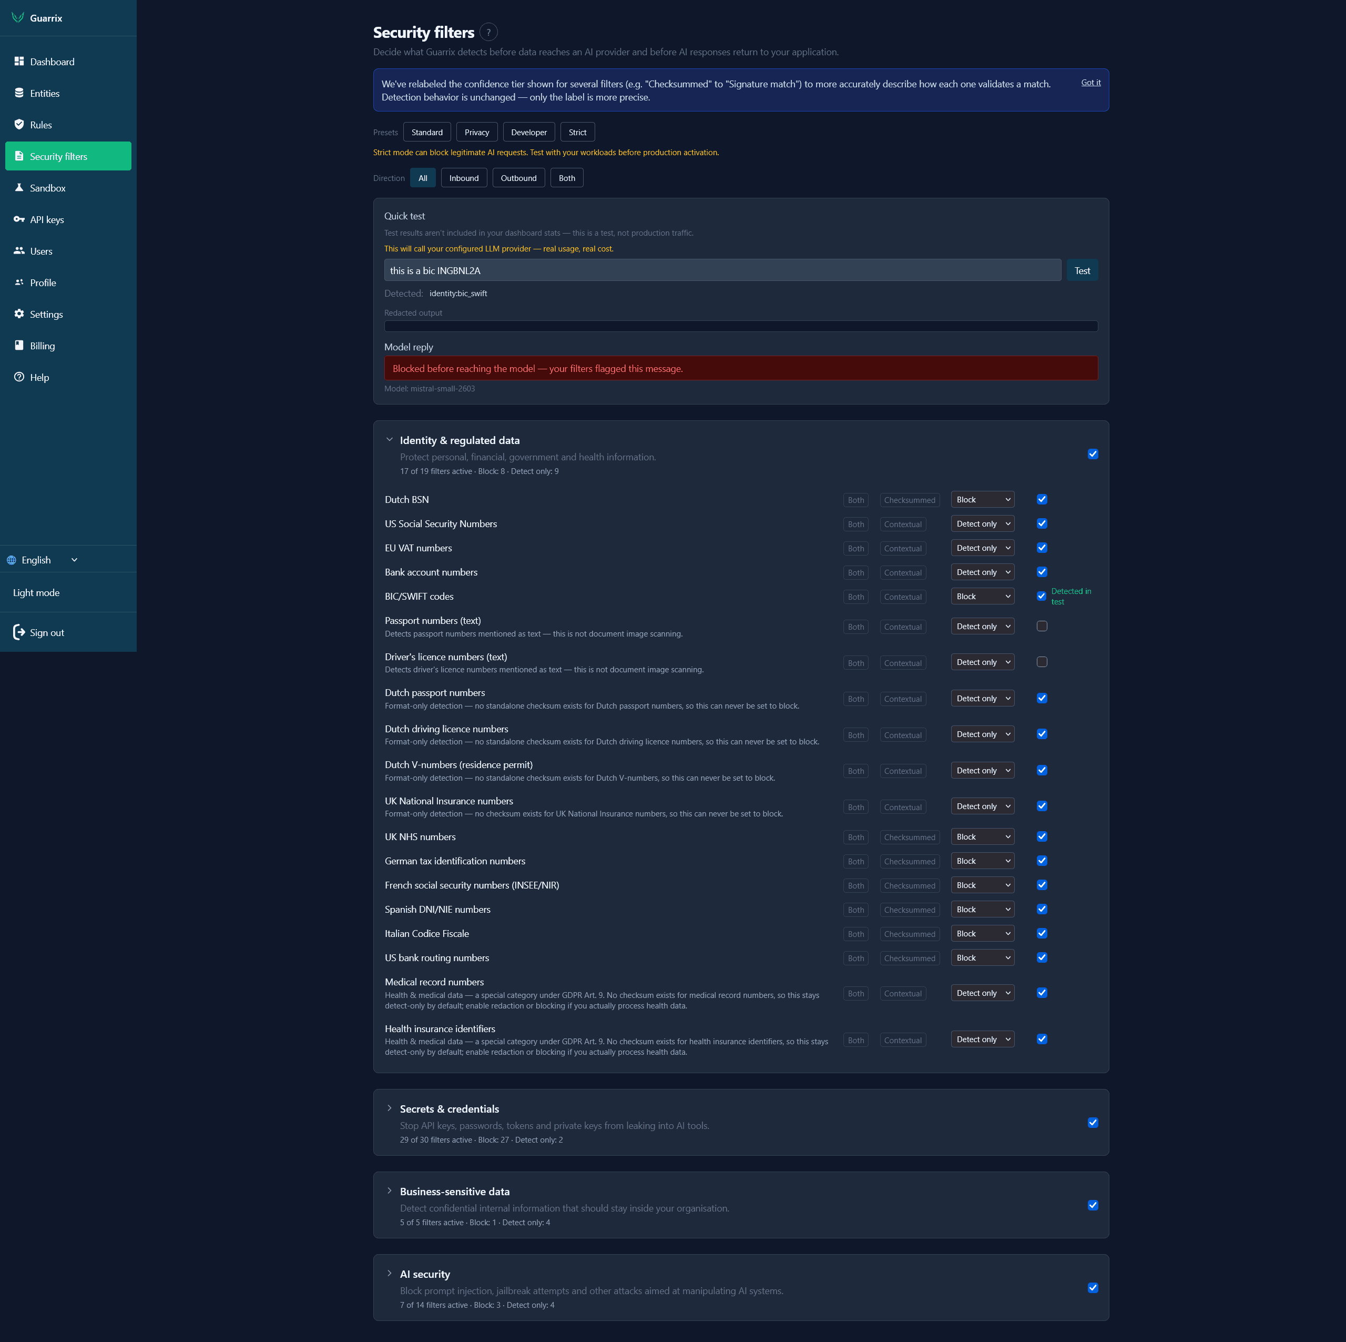The image size is (1346, 1342).
Task: Open Dashboard via its grid icon
Action: (19, 62)
